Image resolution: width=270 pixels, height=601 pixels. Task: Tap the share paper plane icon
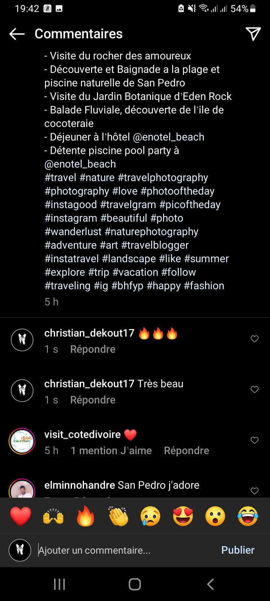pyautogui.click(x=253, y=34)
